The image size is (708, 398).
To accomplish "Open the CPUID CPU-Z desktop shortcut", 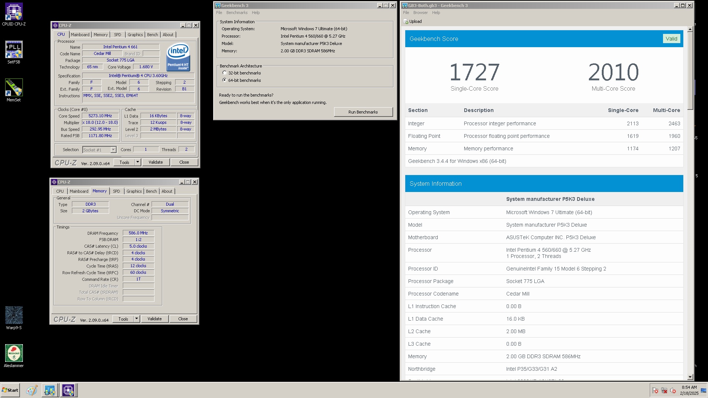I will pos(14,15).
